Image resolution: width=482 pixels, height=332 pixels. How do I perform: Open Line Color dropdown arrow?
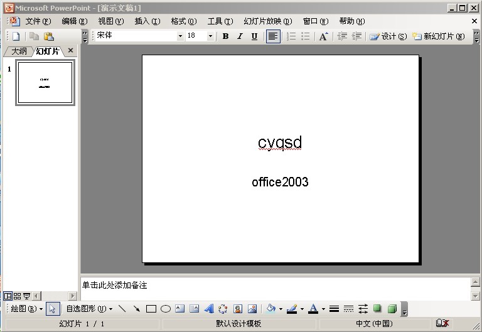(302, 309)
